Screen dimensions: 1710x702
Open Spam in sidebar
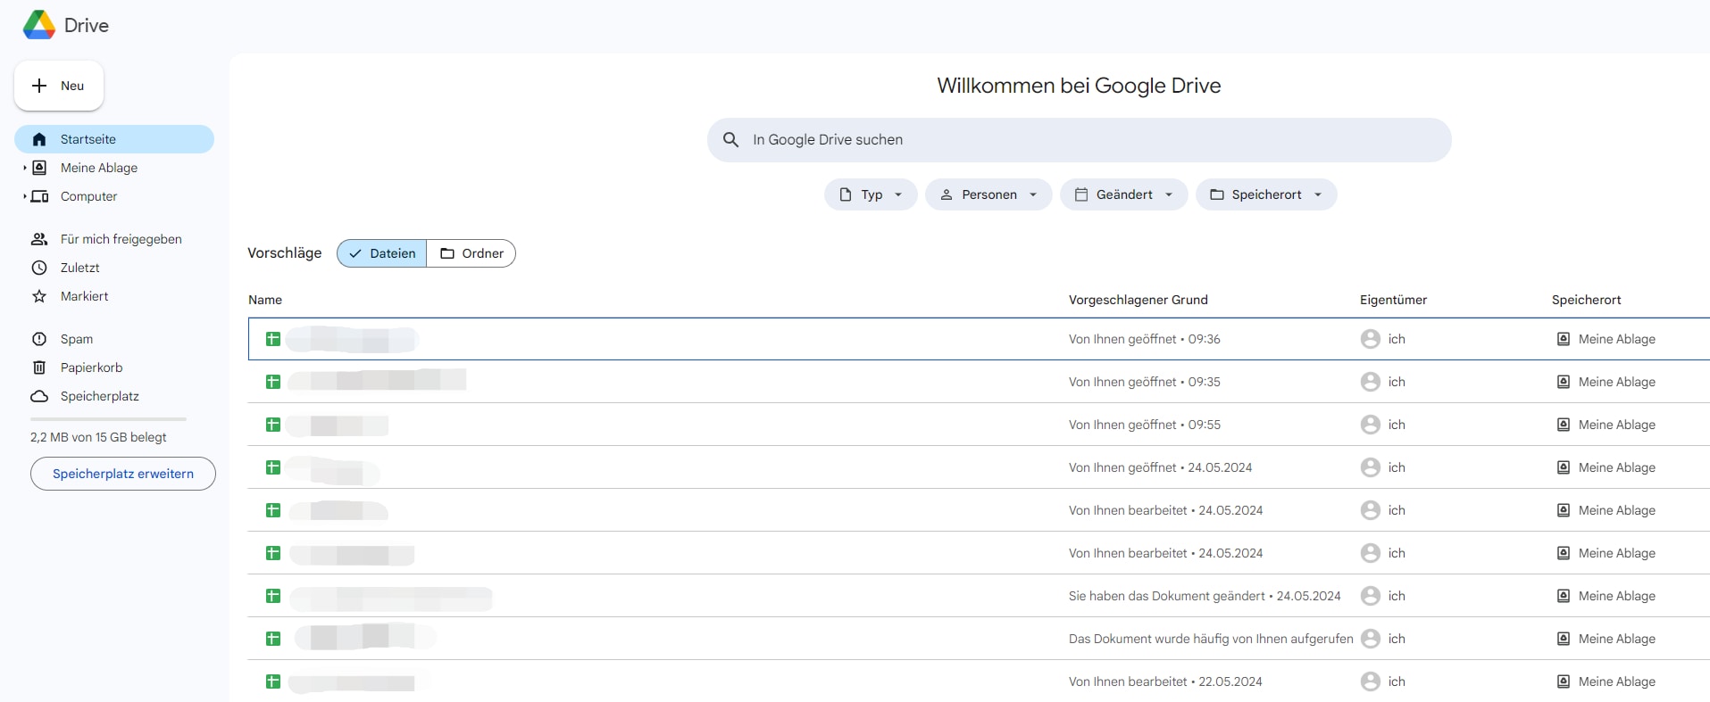(114, 339)
